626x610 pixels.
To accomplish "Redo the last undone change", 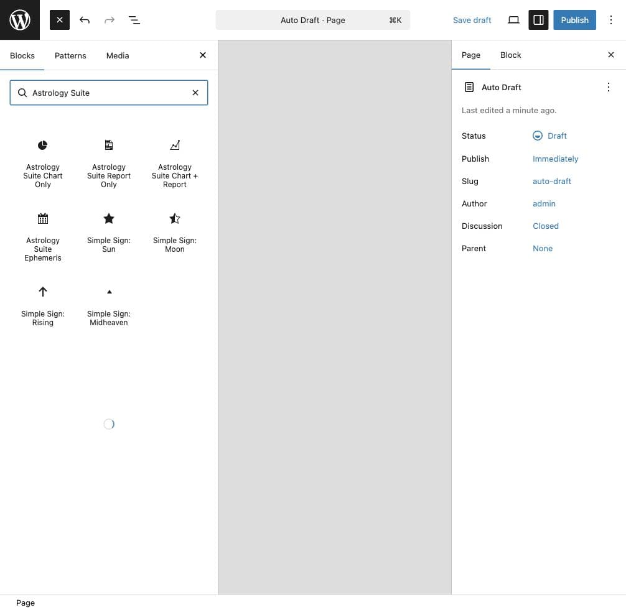I will point(109,20).
